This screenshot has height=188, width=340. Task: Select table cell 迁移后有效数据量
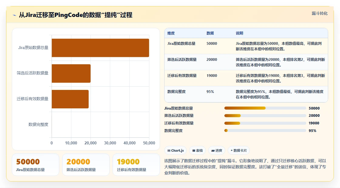(x=182, y=75)
